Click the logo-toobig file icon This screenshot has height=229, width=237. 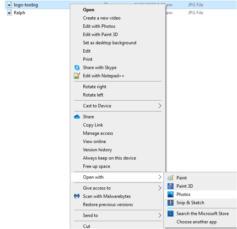coord(9,5)
